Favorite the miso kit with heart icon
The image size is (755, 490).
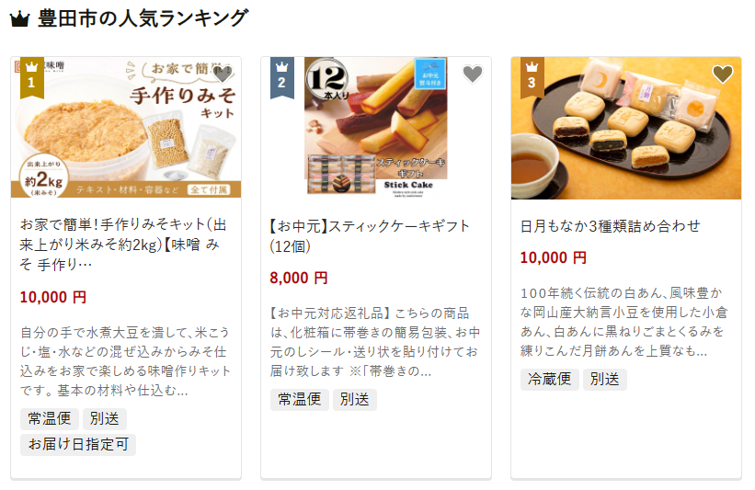click(223, 74)
